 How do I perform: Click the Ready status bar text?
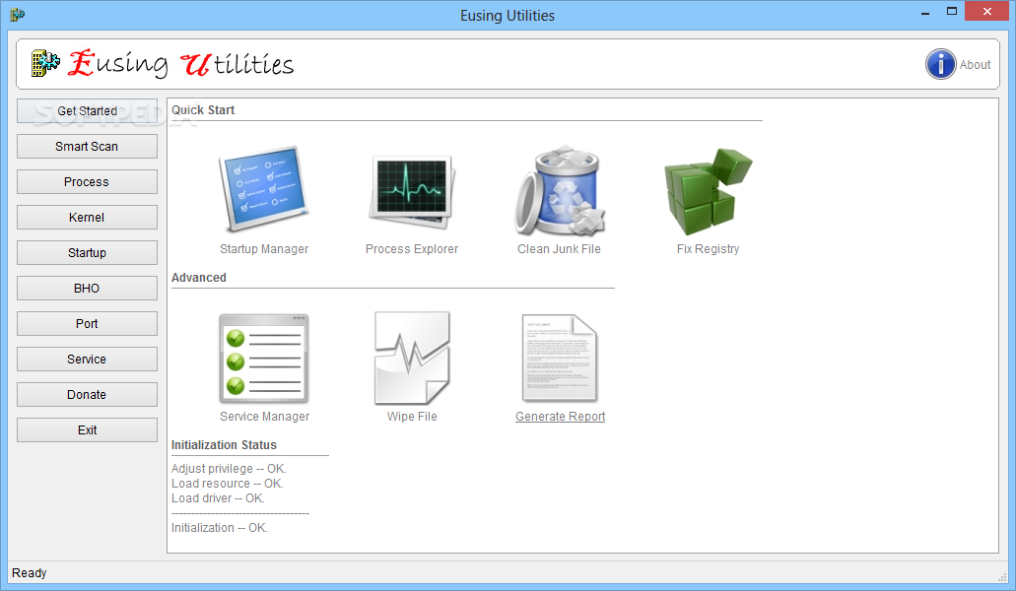(30, 573)
